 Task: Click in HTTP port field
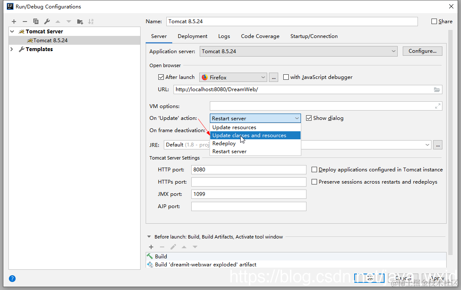[x=249, y=170]
